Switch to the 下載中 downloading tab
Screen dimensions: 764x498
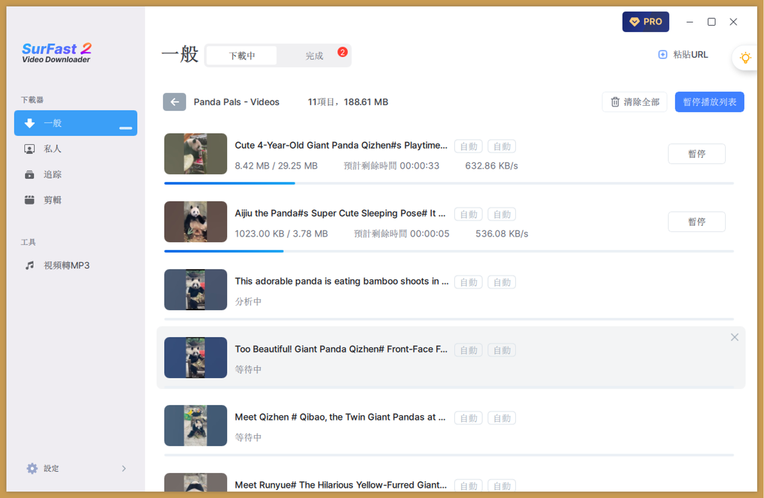point(242,56)
